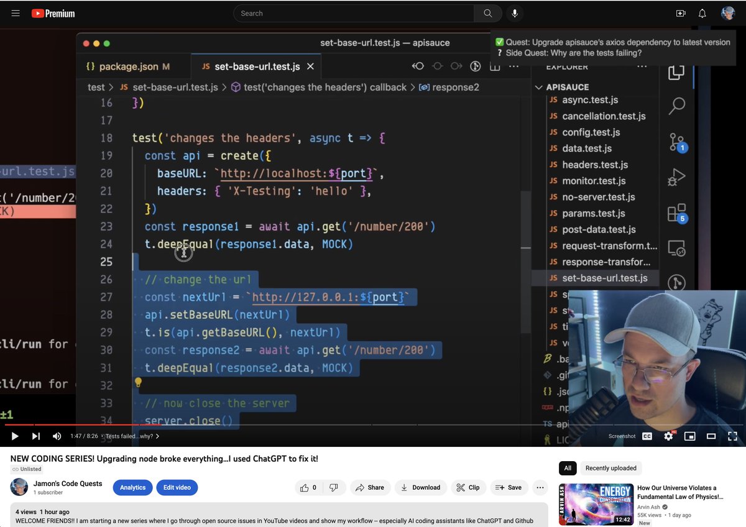
Task: Click the Jamon's Code Quests channel avatar
Action: click(19, 487)
